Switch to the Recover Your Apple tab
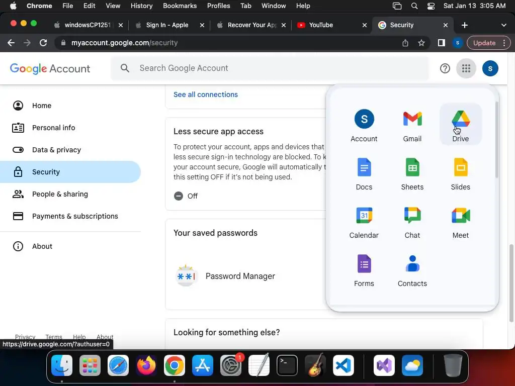 250,25
